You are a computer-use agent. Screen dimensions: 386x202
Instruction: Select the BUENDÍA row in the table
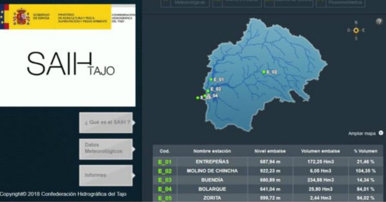pos(268,180)
